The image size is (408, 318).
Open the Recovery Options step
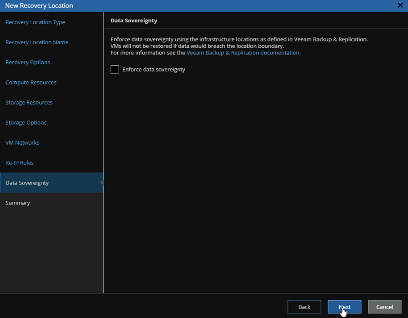pos(28,62)
